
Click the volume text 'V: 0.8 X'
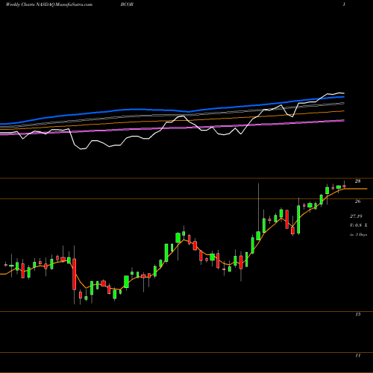[x=358, y=225]
